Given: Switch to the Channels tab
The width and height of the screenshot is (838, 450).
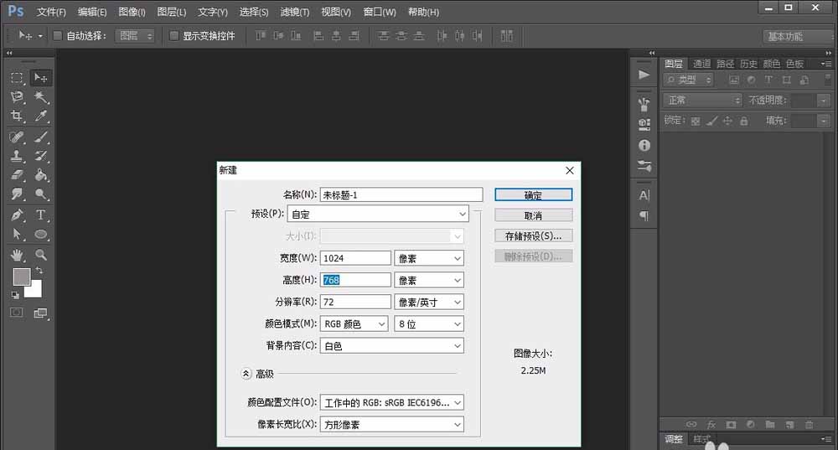Looking at the screenshot, I should (x=701, y=64).
